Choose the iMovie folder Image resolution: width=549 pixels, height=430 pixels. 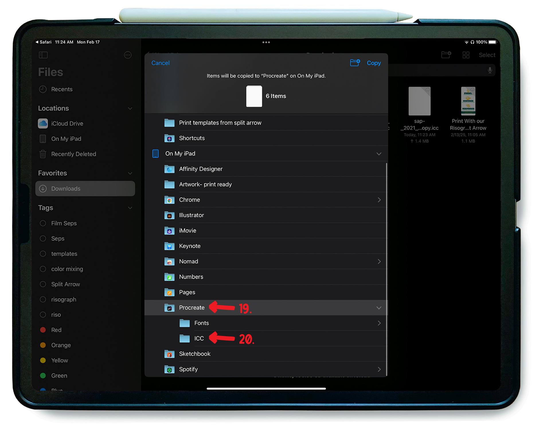tap(265, 231)
